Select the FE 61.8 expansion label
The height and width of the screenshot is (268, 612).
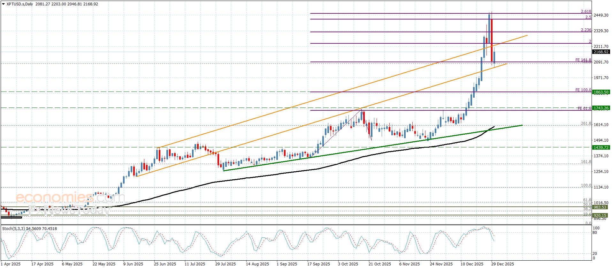click(x=584, y=108)
